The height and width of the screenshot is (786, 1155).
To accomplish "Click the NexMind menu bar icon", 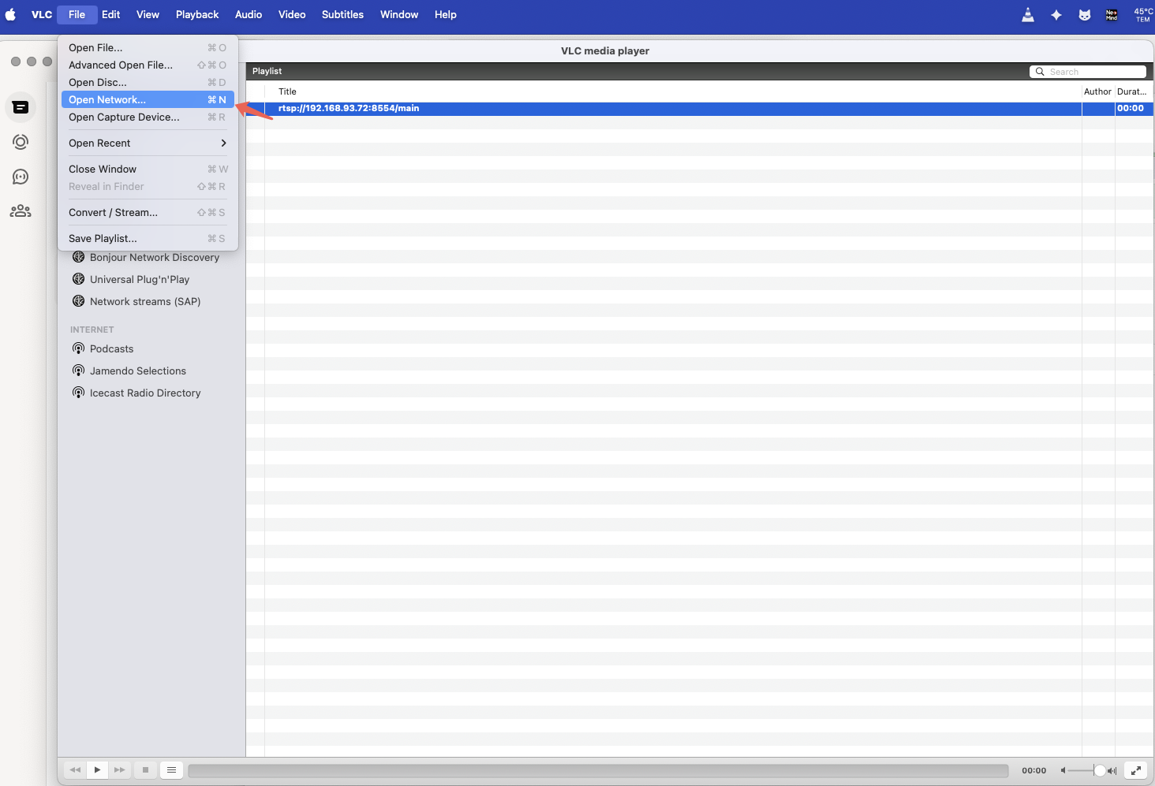I will pos(1112,14).
